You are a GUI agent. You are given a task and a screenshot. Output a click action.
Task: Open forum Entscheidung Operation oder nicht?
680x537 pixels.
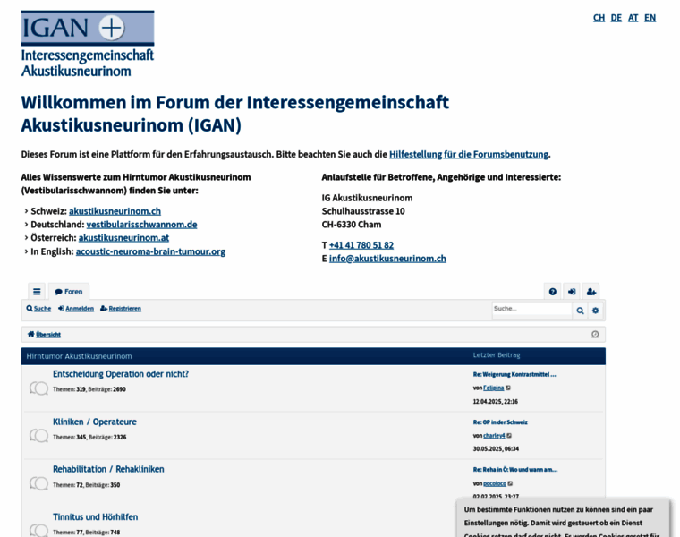[121, 374]
